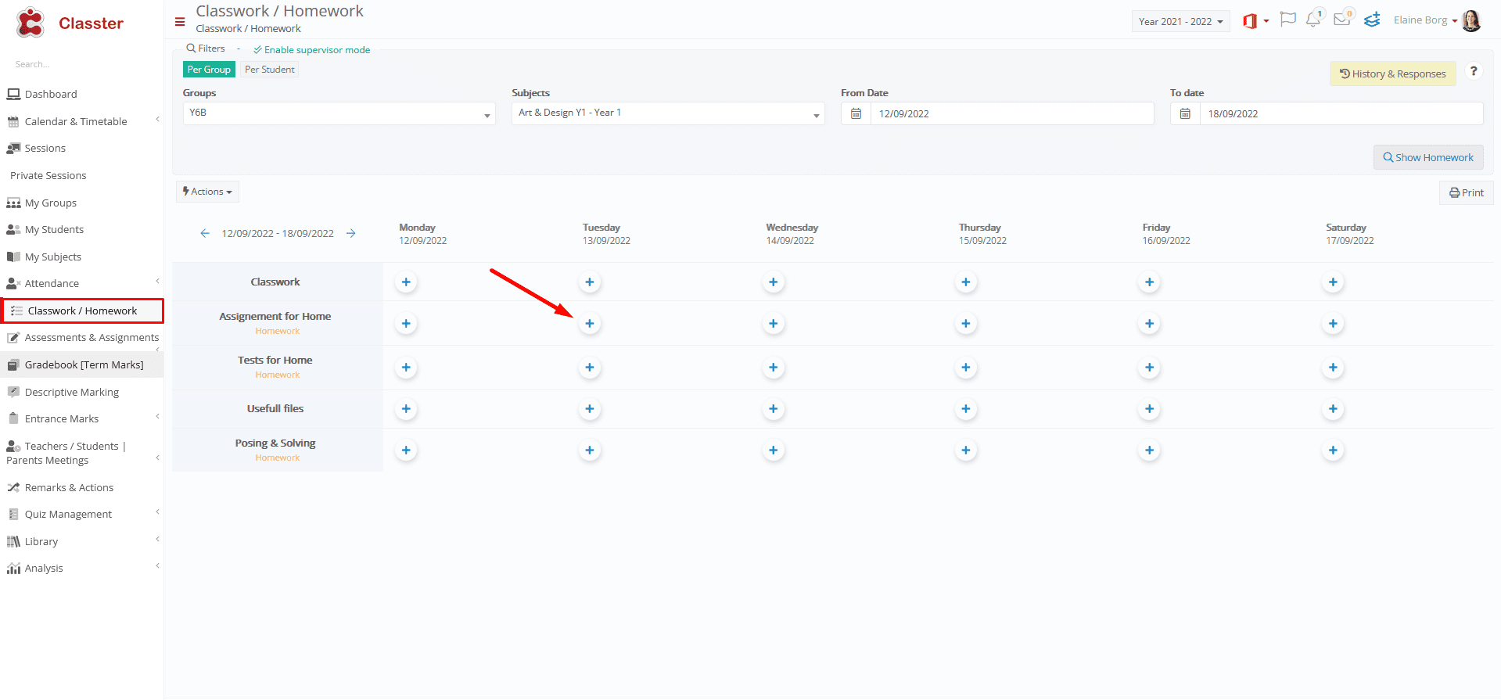The width and height of the screenshot is (1501, 700).
Task: Click the Classter logo
Action: 69,23
